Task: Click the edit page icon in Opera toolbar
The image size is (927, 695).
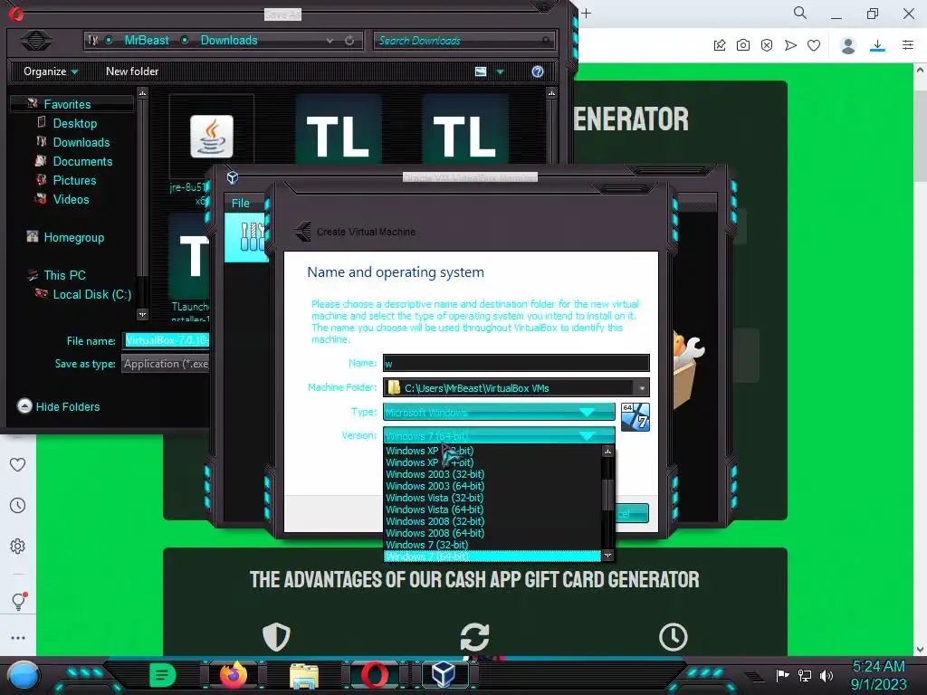Action: pyautogui.click(x=720, y=45)
